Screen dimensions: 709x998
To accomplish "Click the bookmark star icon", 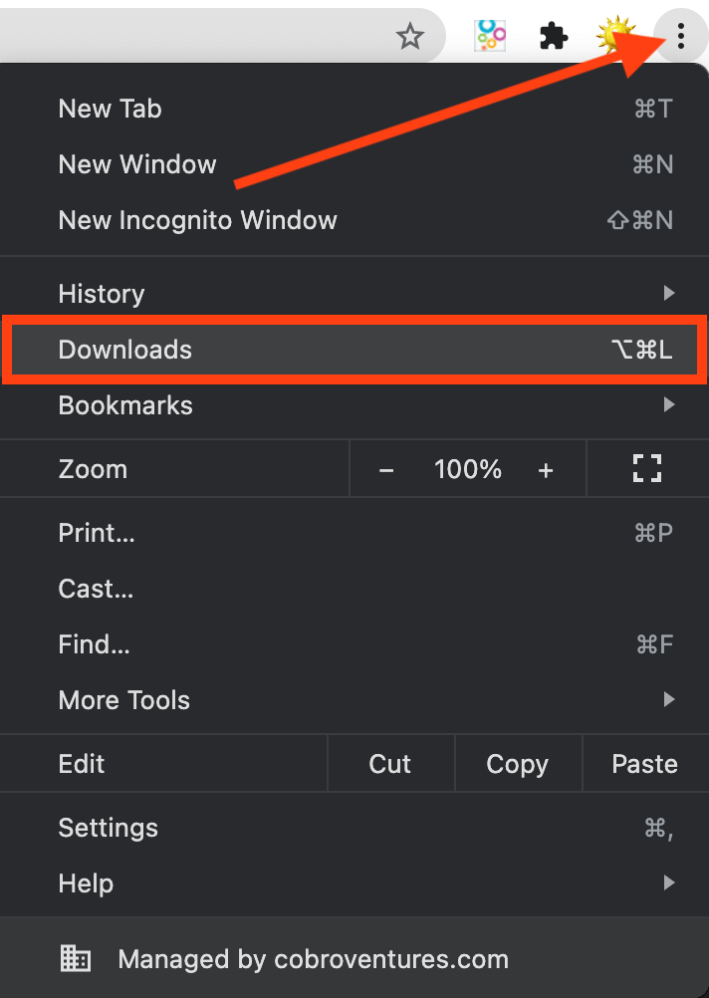I will [410, 36].
